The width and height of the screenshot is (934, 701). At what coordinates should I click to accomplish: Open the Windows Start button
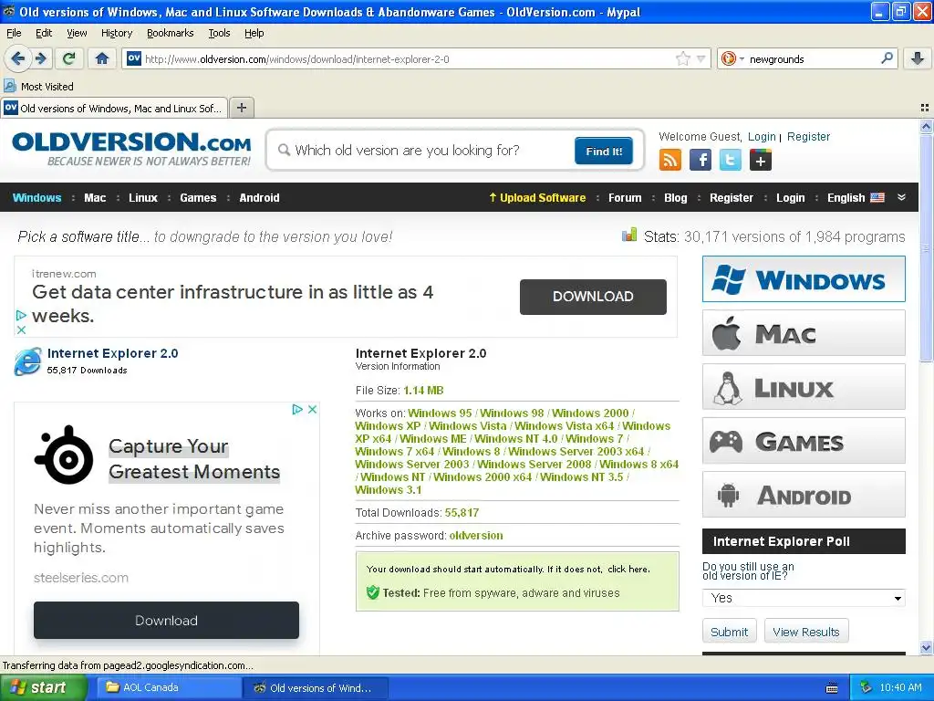pos(42,687)
